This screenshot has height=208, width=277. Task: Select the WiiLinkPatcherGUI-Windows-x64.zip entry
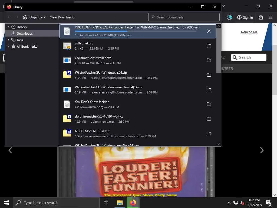point(138,75)
